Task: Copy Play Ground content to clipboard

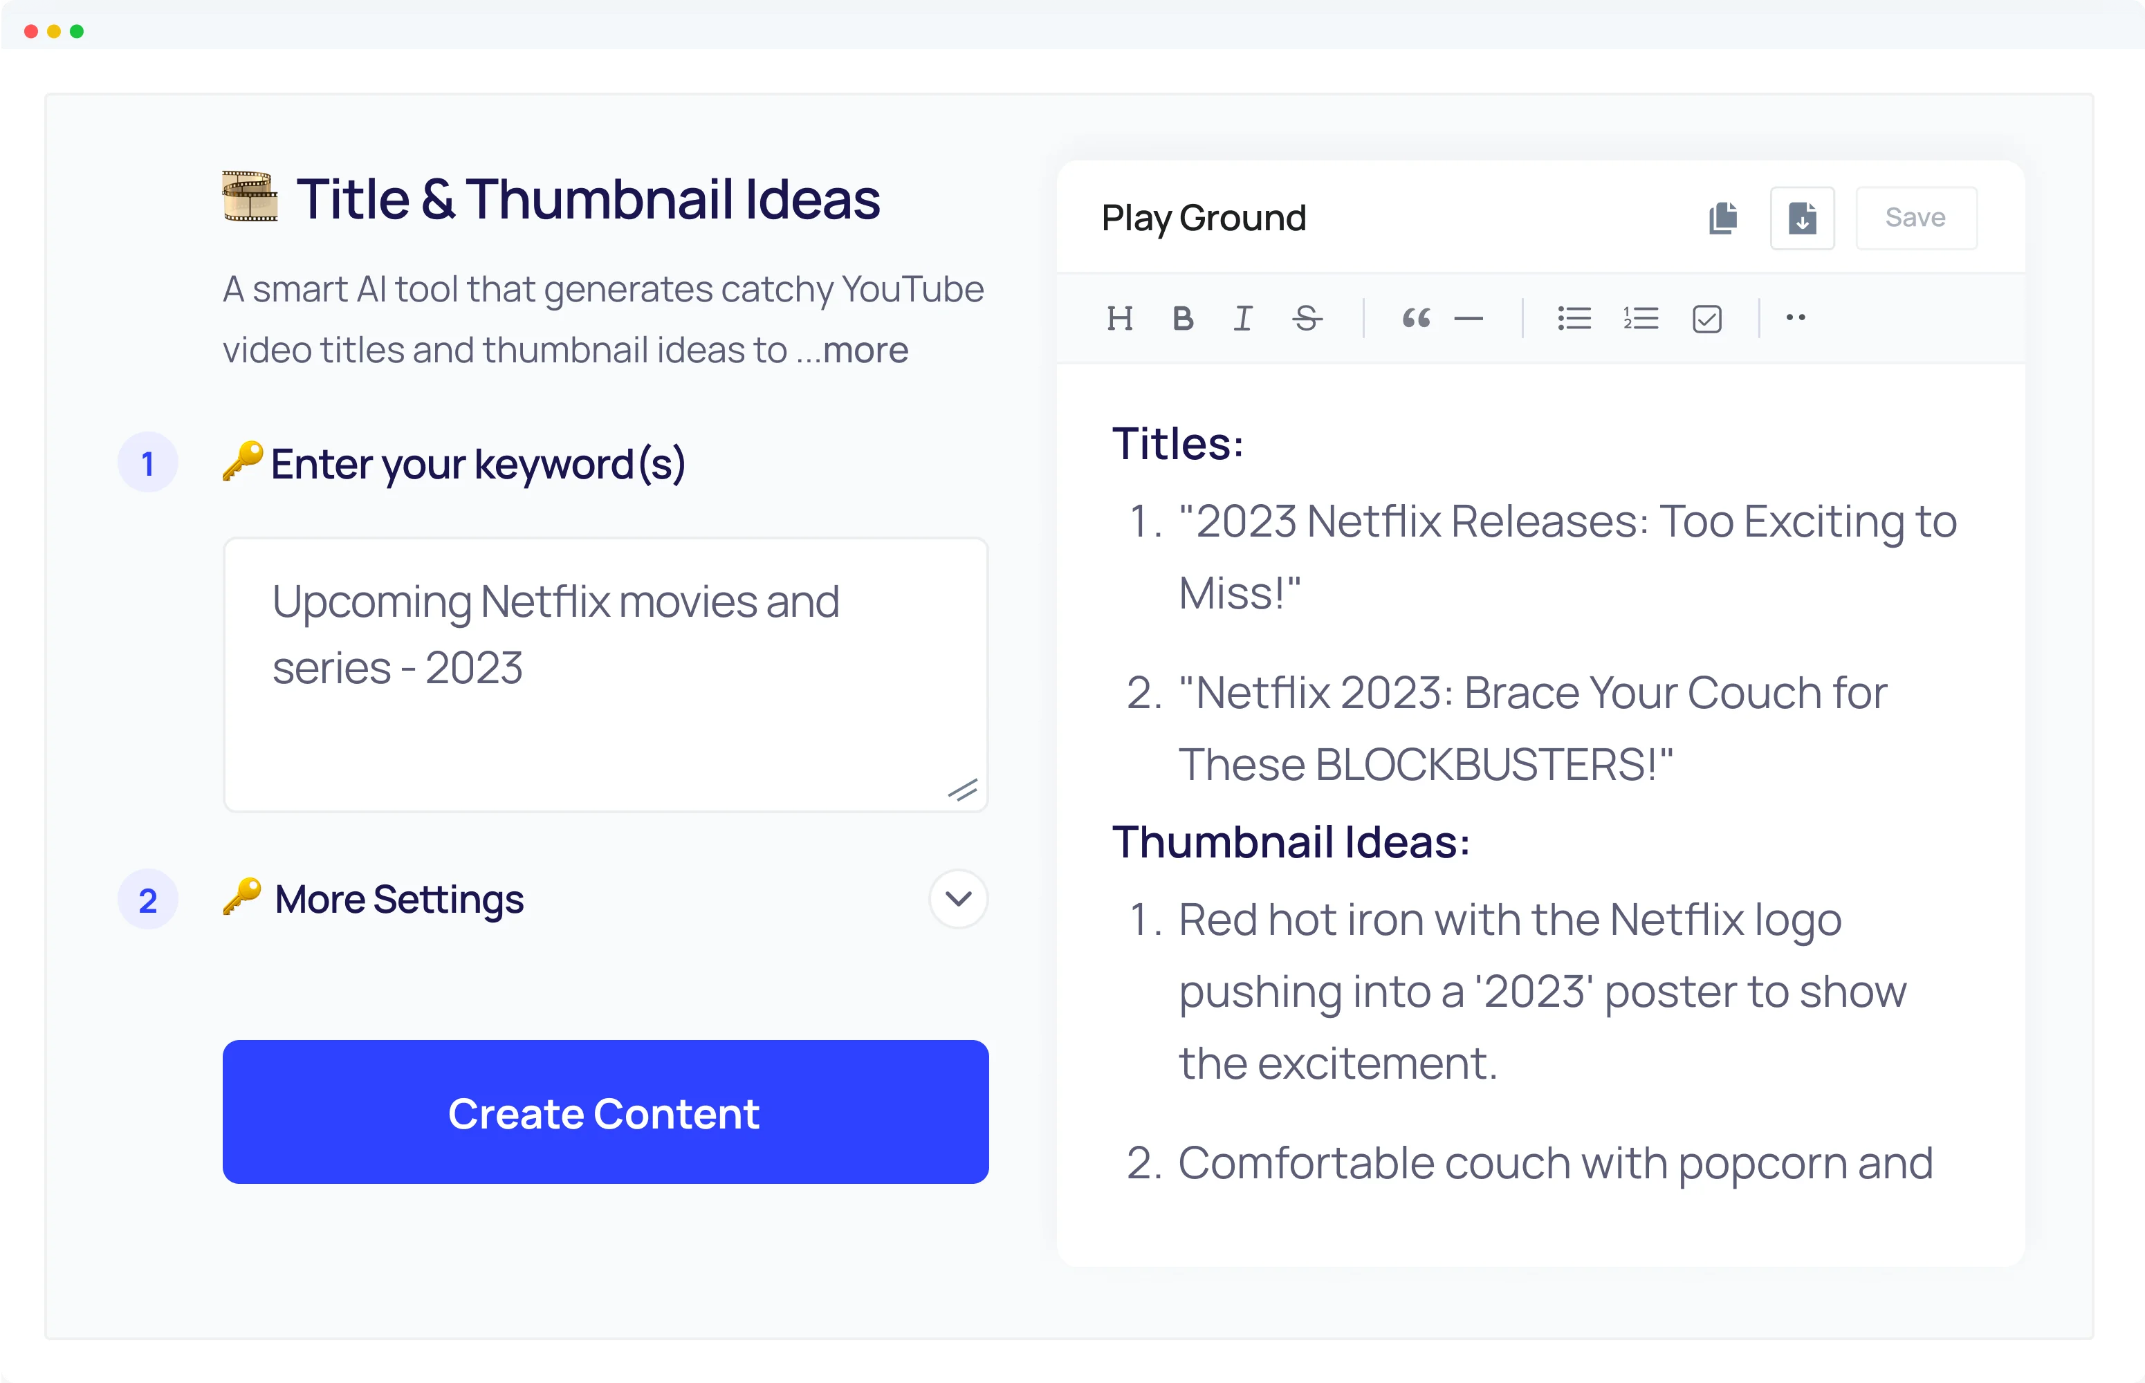Action: click(1723, 219)
